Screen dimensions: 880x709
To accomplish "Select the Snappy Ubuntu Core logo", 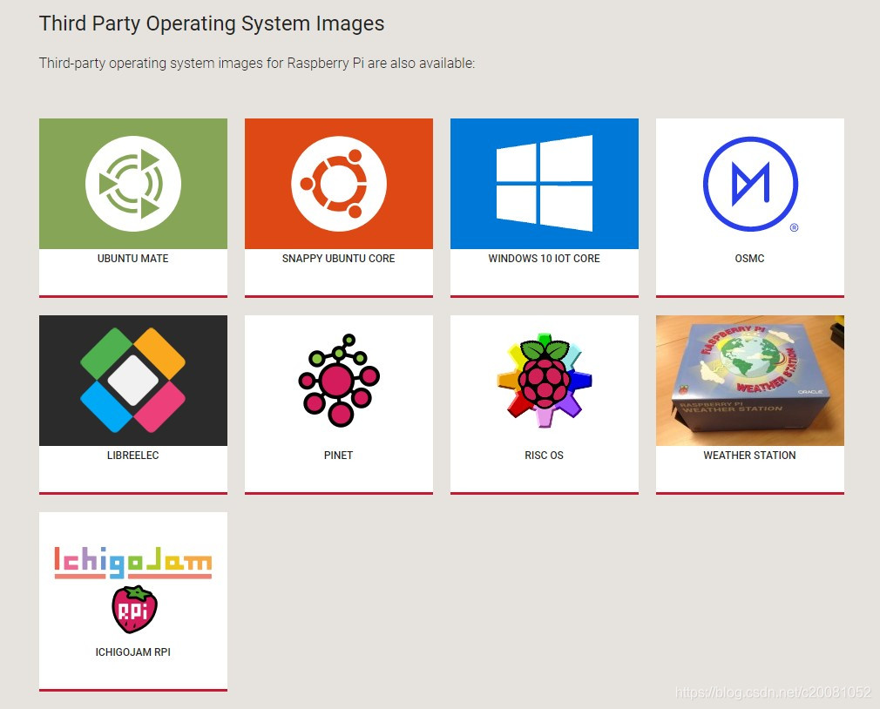I will coord(338,184).
